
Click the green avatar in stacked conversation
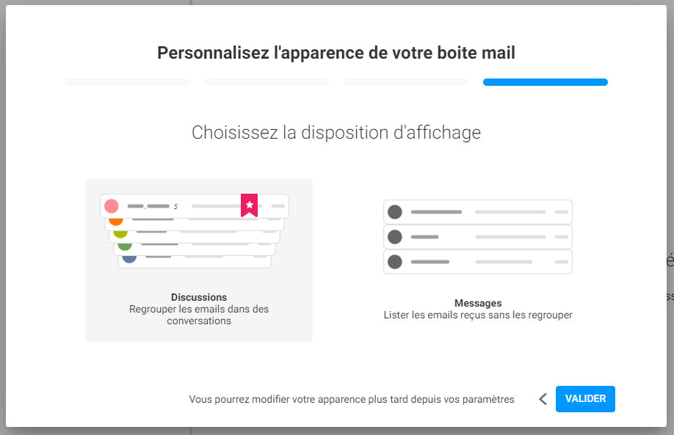[125, 246]
